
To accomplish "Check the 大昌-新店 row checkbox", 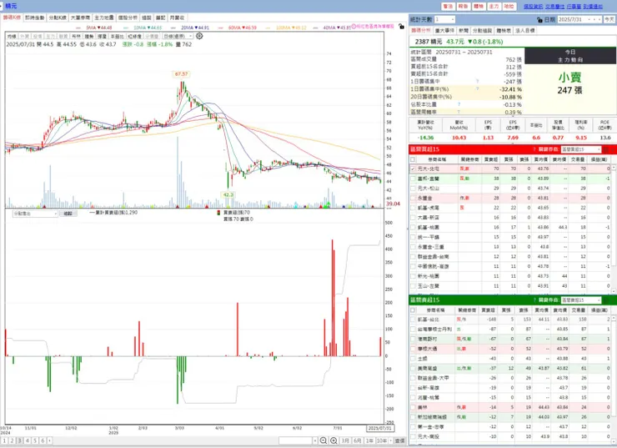I will [413, 217].
